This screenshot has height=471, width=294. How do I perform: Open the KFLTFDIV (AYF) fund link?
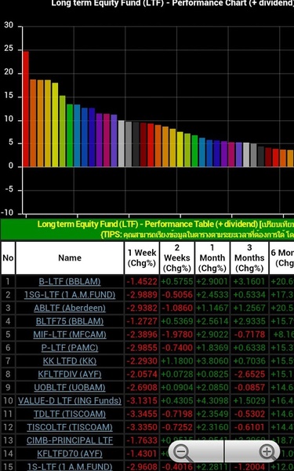[70, 374]
